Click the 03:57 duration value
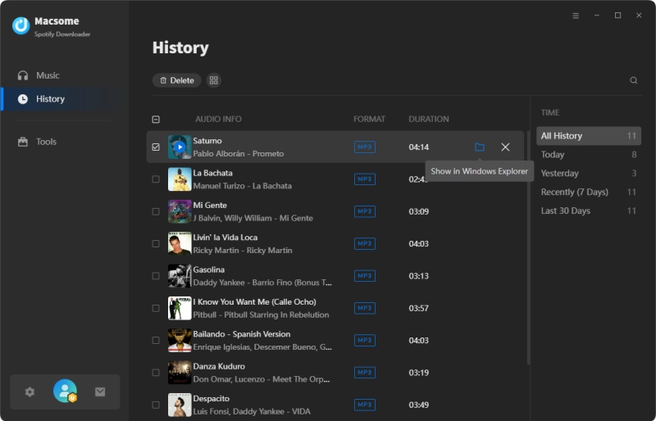 point(419,308)
